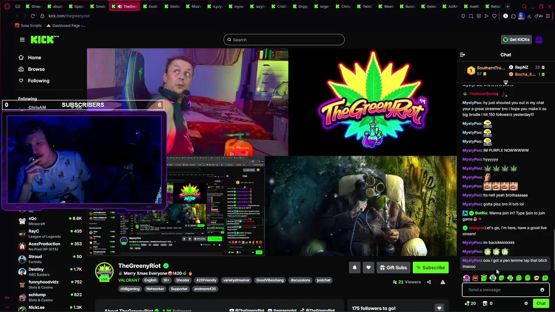Click the kick.com address bar URL
This screenshot has width=555, height=312.
69,16
